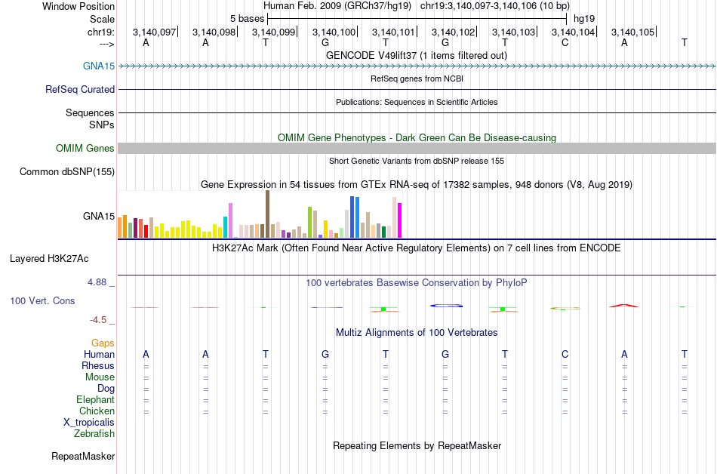
Task: Click the 4.88 PhyloP upper value
Action: [97, 282]
